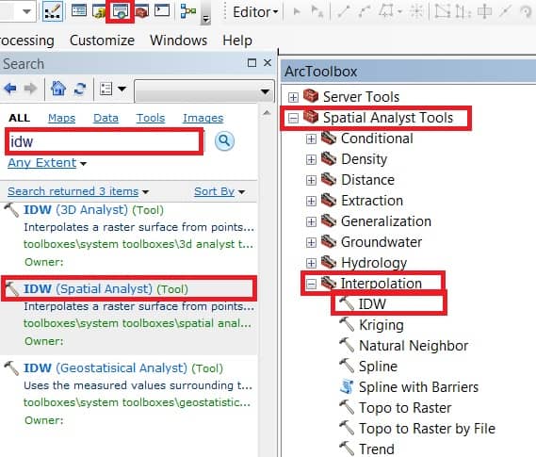
Task: Show the Table of Contents window icon
Action: tap(79, 10)
